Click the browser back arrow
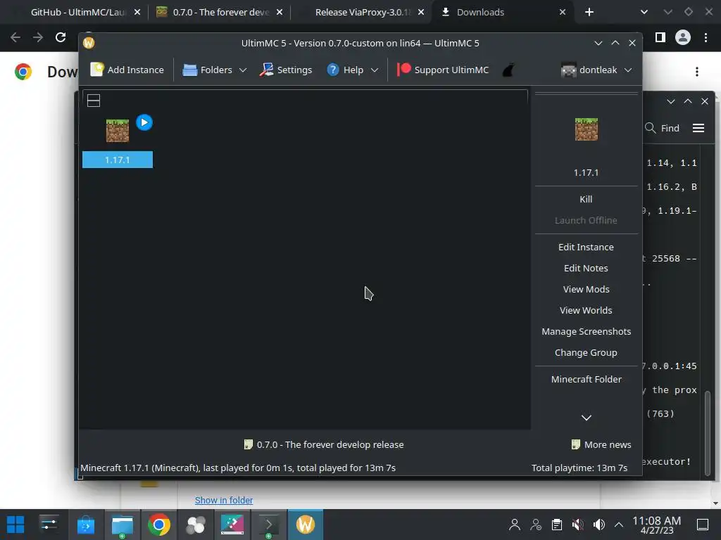Viewport: 721px width, 540px height. pos(15,37)
